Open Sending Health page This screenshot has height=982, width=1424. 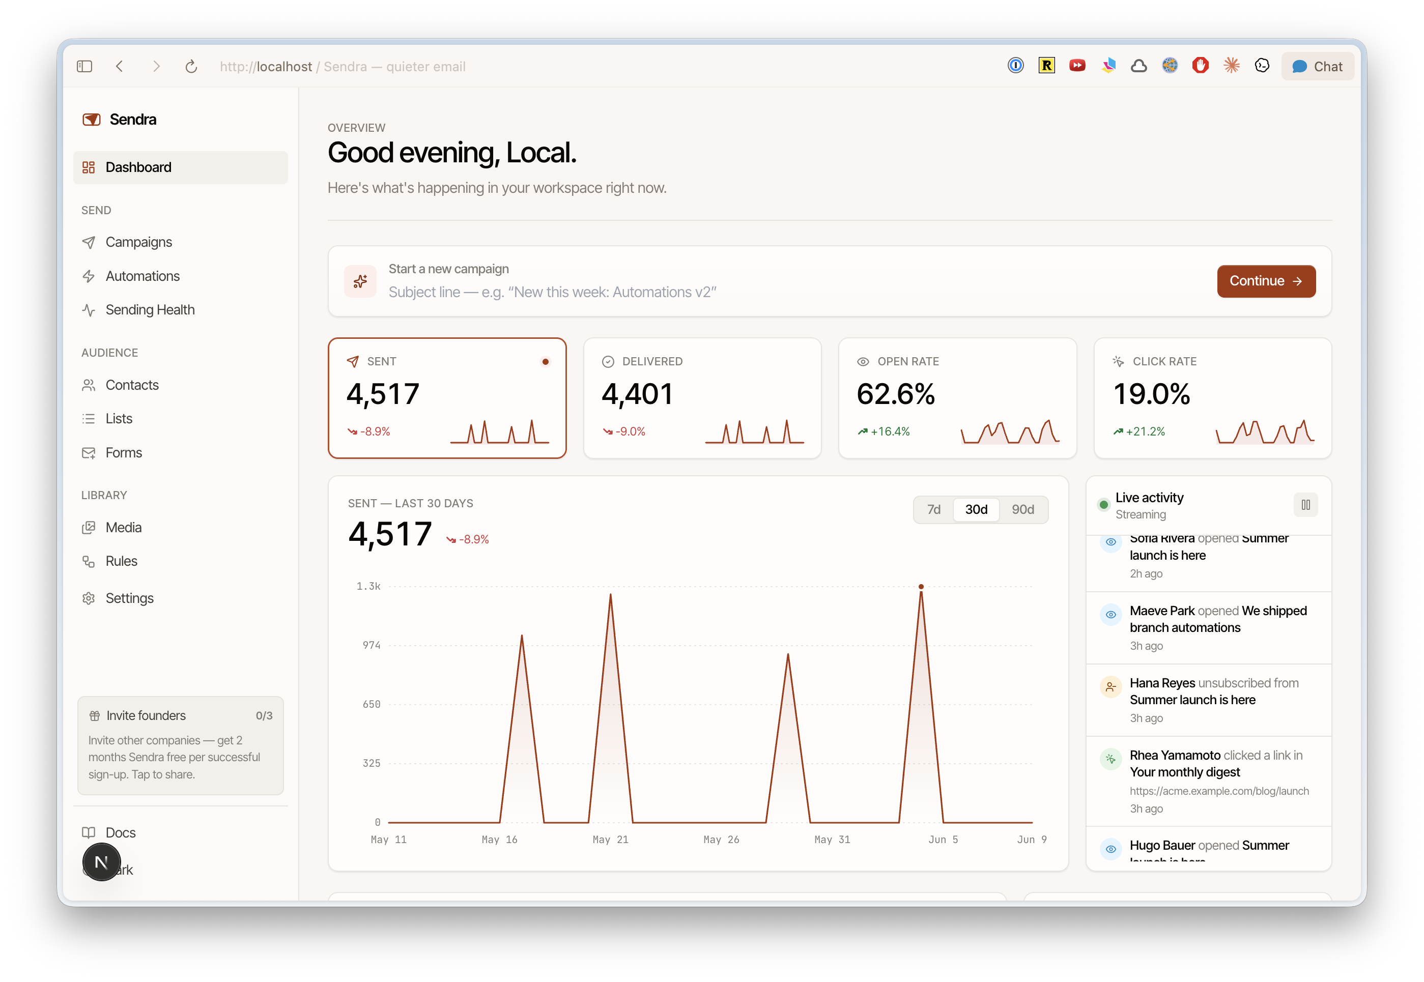coord(180,310)
